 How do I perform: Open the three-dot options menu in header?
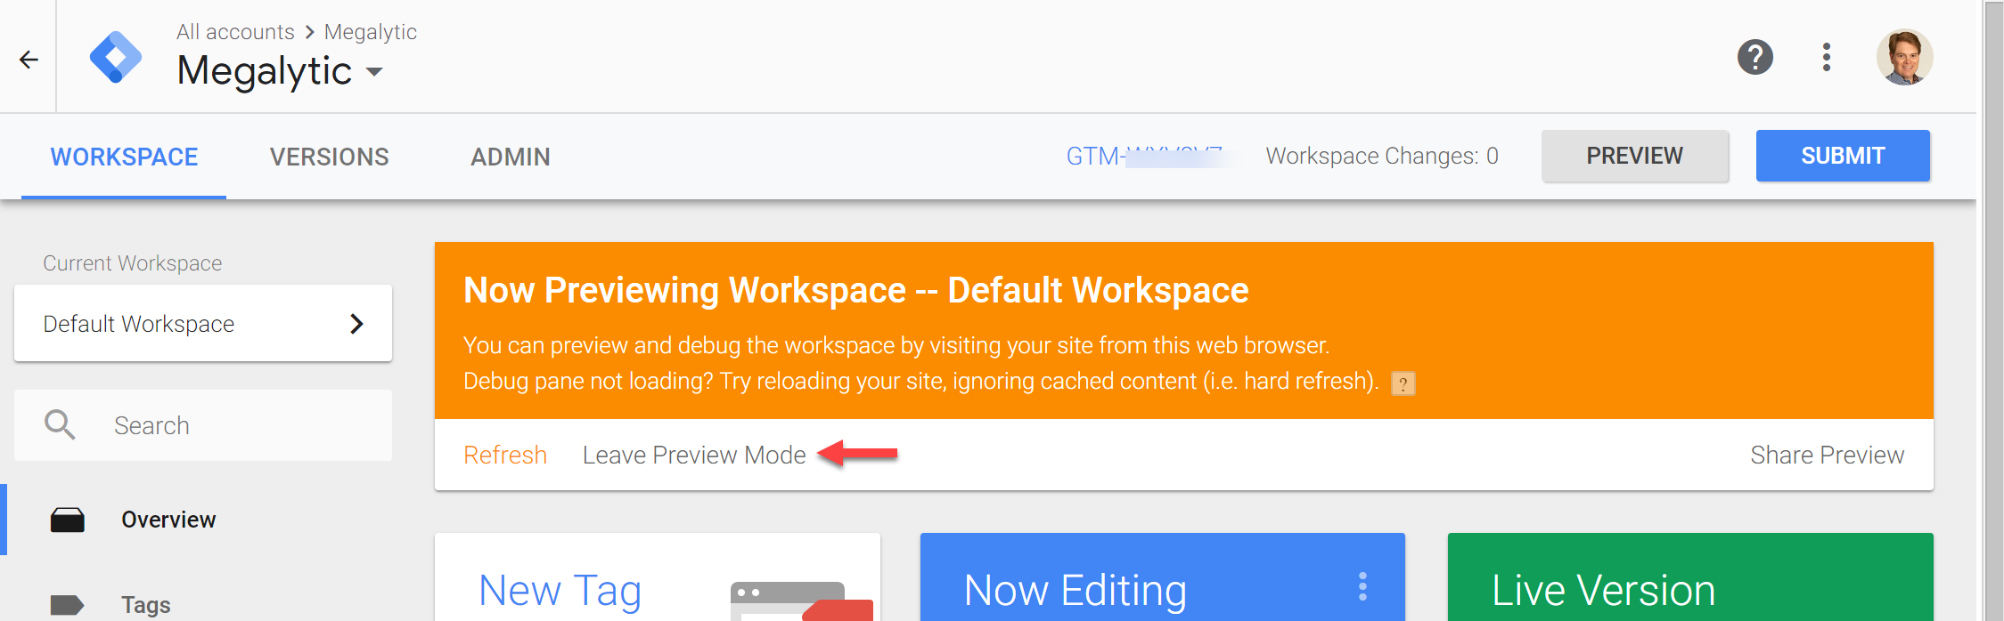coord(1826,58)
